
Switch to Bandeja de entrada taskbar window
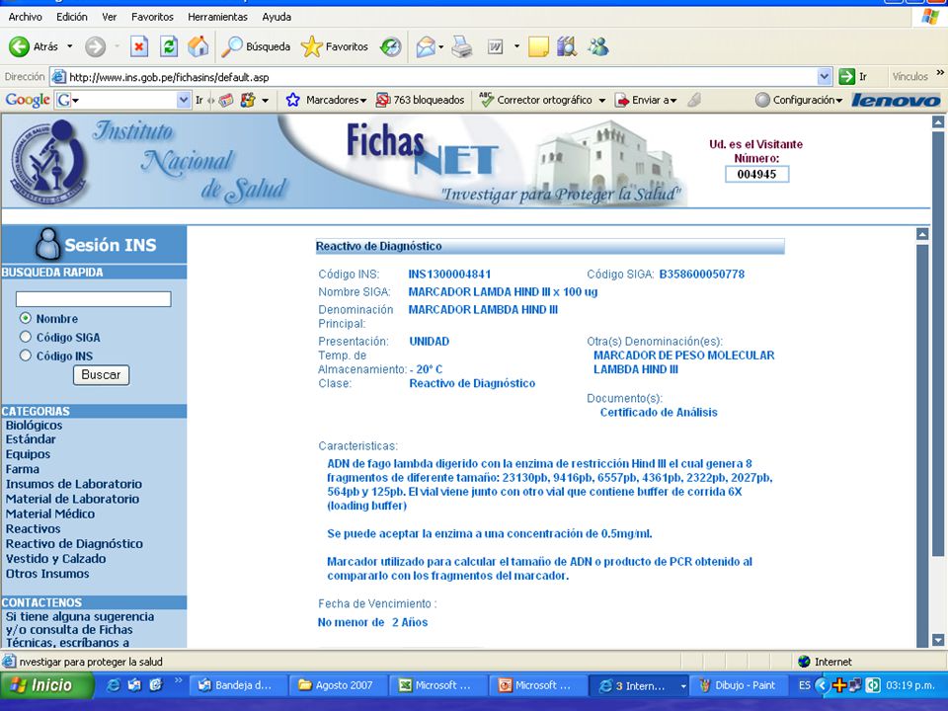point(236,685)
